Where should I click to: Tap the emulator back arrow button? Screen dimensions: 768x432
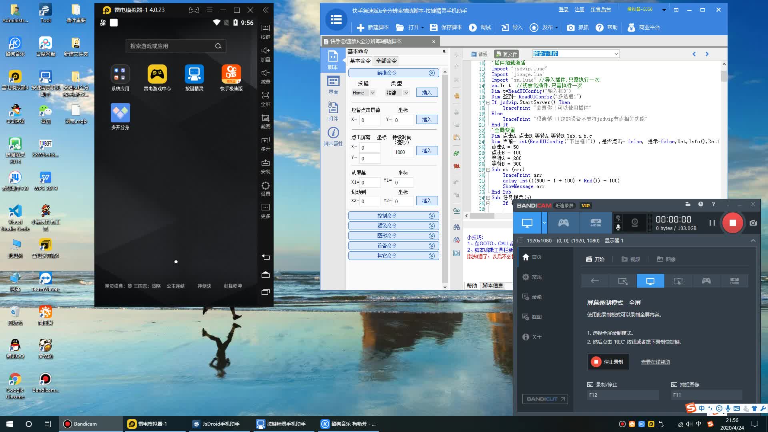point(266,257)
